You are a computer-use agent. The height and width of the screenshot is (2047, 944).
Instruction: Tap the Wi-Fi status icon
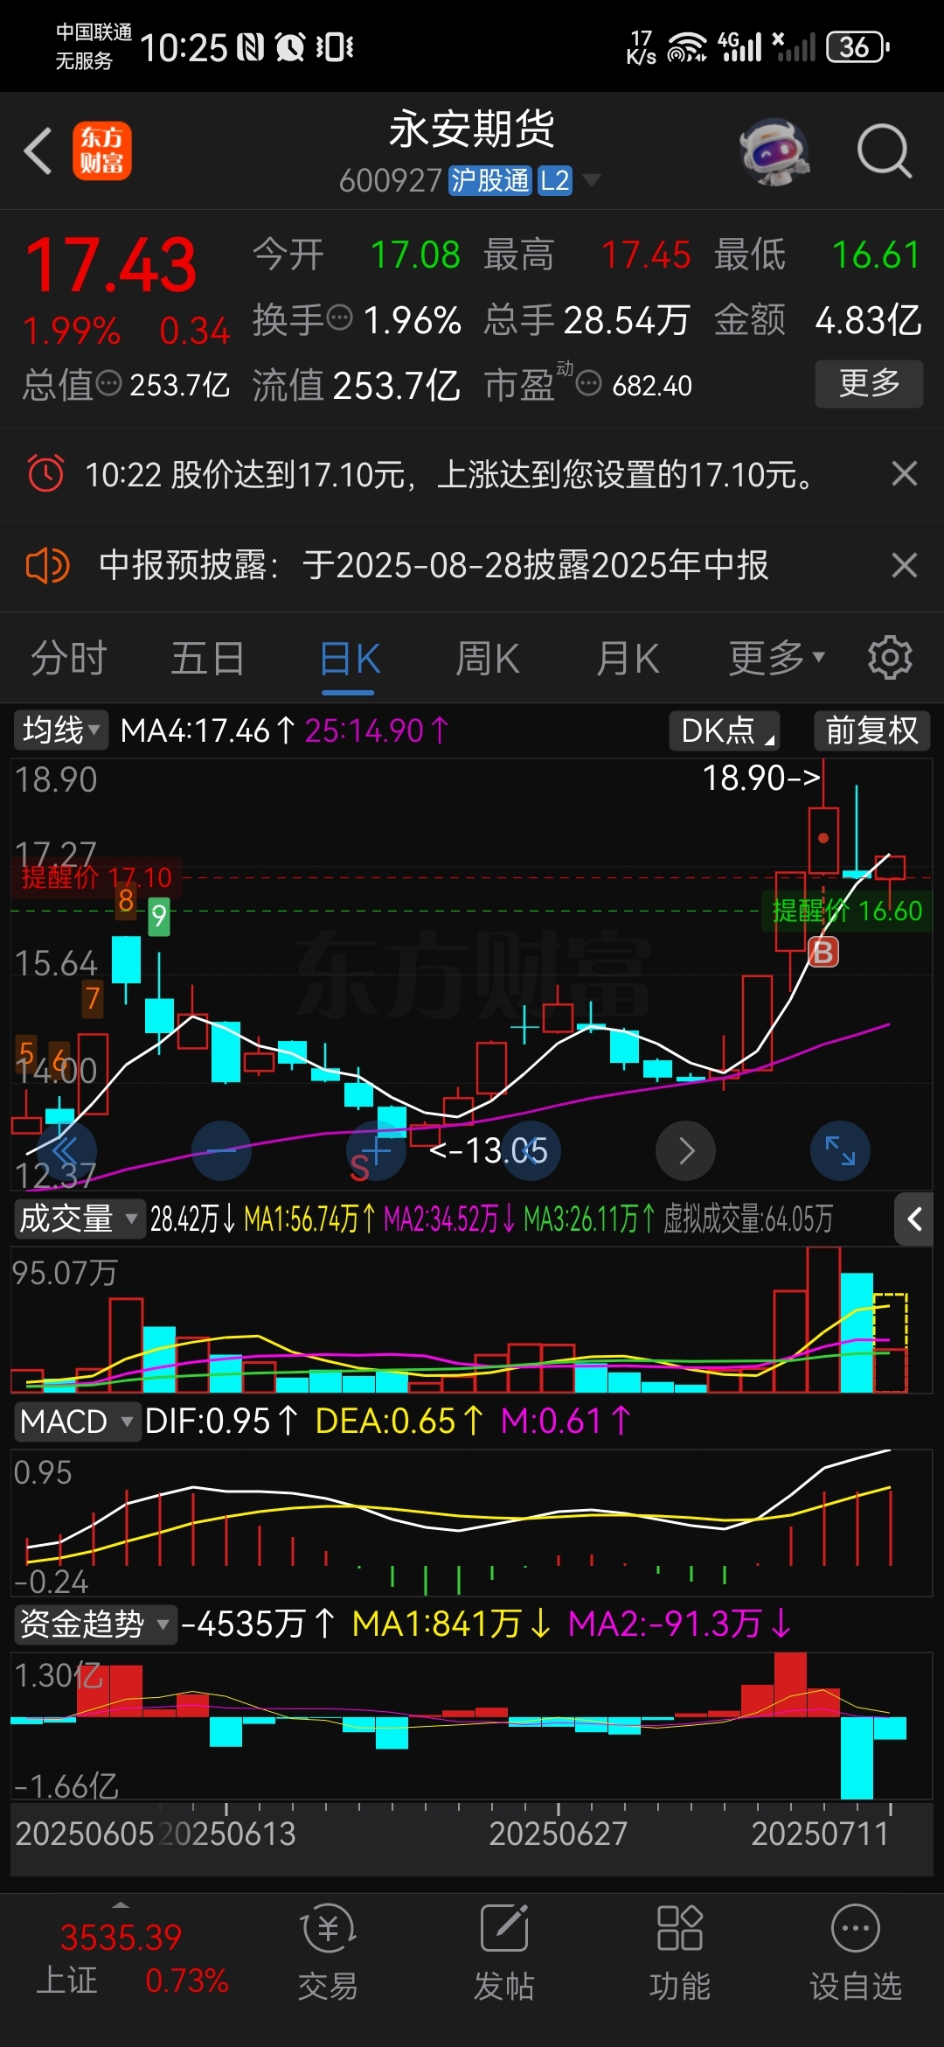pos(686,46)
